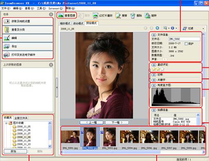Screen dimensions: 209x161
Task: Open Acquire and Camera Settings task
Action: click(28, 21)
